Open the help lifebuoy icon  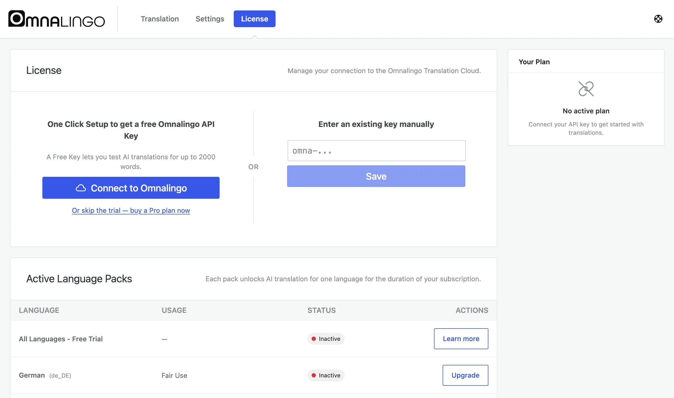click(658, 19)
